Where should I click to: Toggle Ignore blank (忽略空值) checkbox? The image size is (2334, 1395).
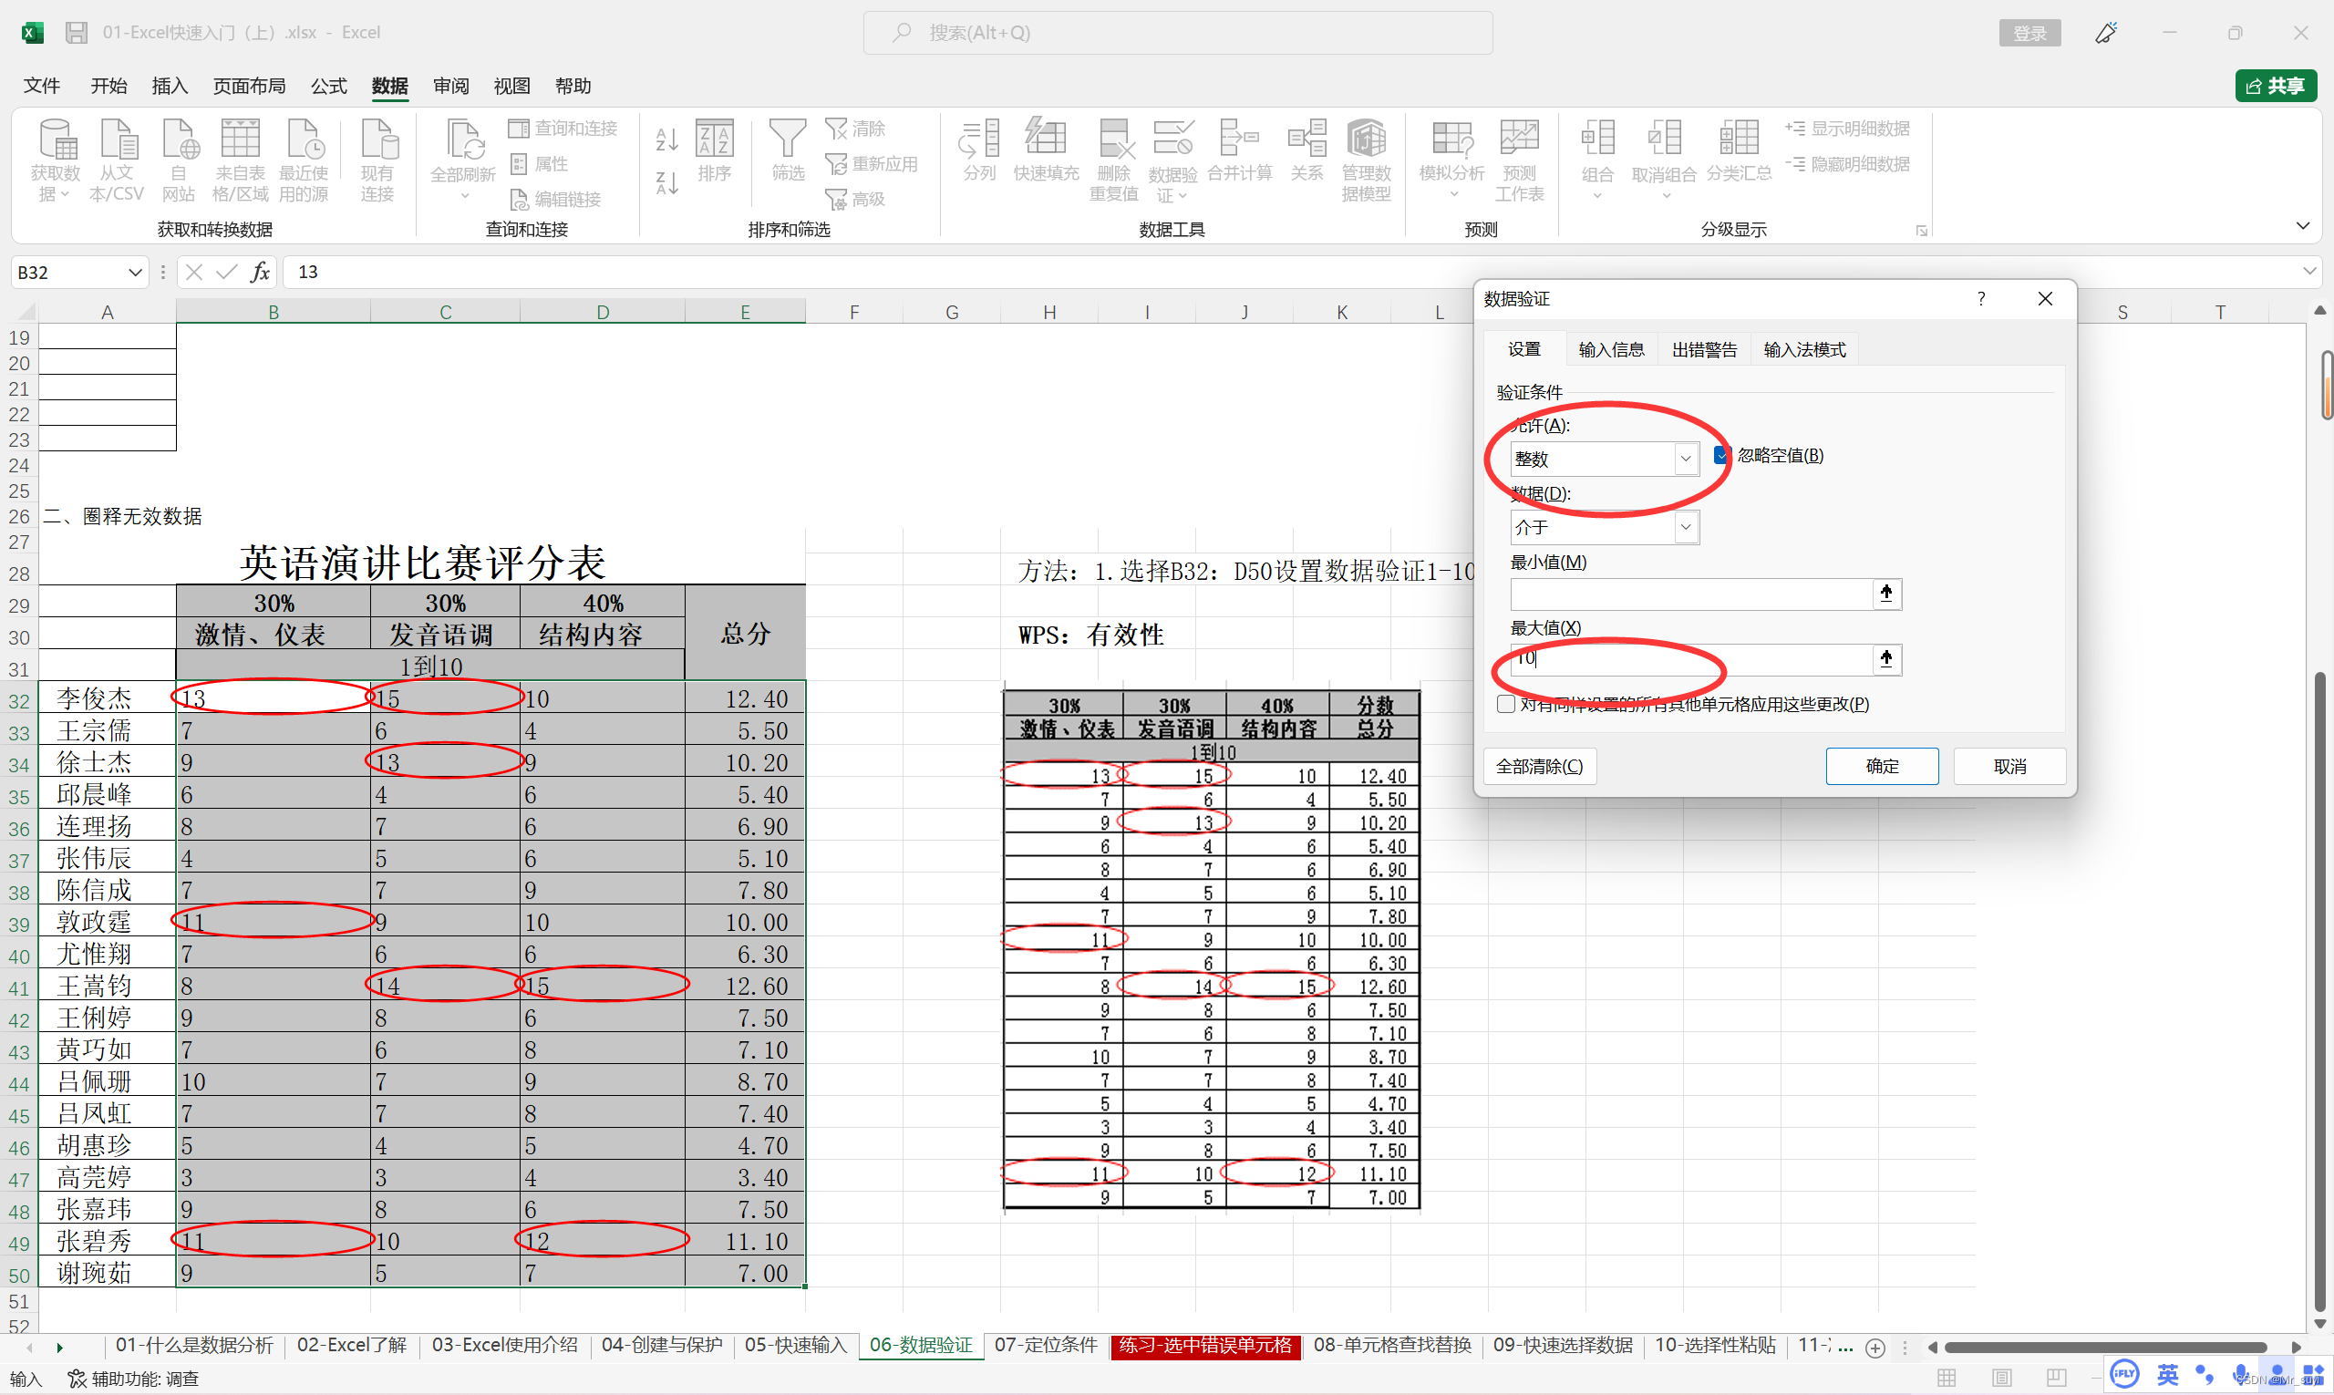pos(1721,456)
